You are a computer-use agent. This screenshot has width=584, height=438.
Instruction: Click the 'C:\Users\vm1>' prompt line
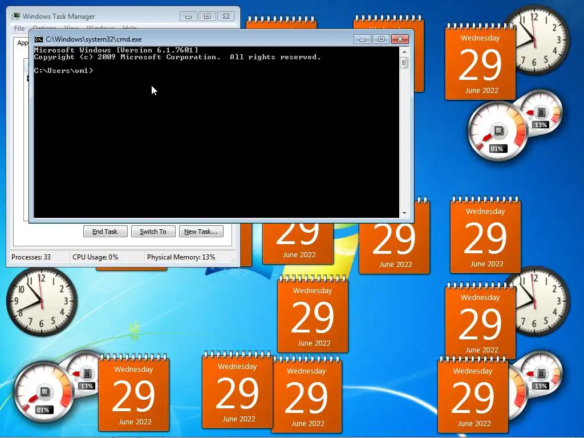pos(64,70)
